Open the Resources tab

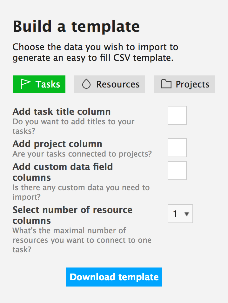109,84
